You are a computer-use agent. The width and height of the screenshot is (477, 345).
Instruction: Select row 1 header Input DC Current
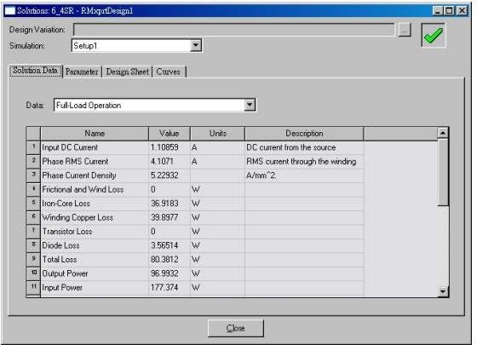point(33,147)
